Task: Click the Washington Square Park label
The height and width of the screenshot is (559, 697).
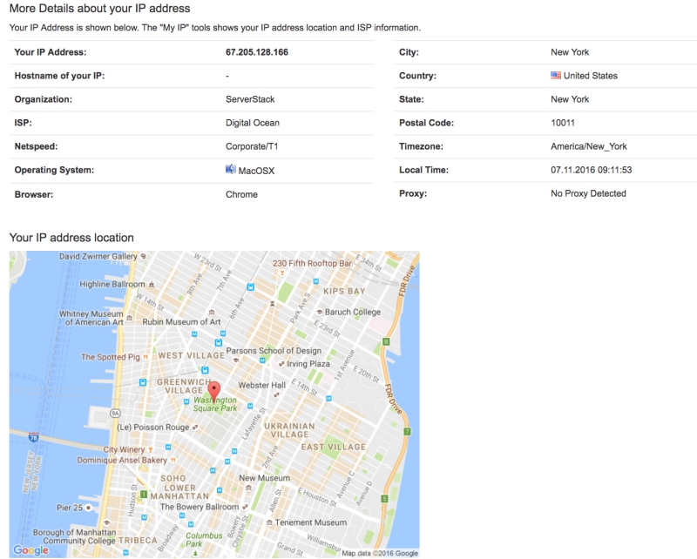Action: (x=215, y=404)
